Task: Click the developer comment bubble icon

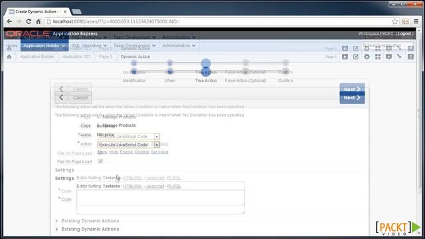Action: [388, 56]
